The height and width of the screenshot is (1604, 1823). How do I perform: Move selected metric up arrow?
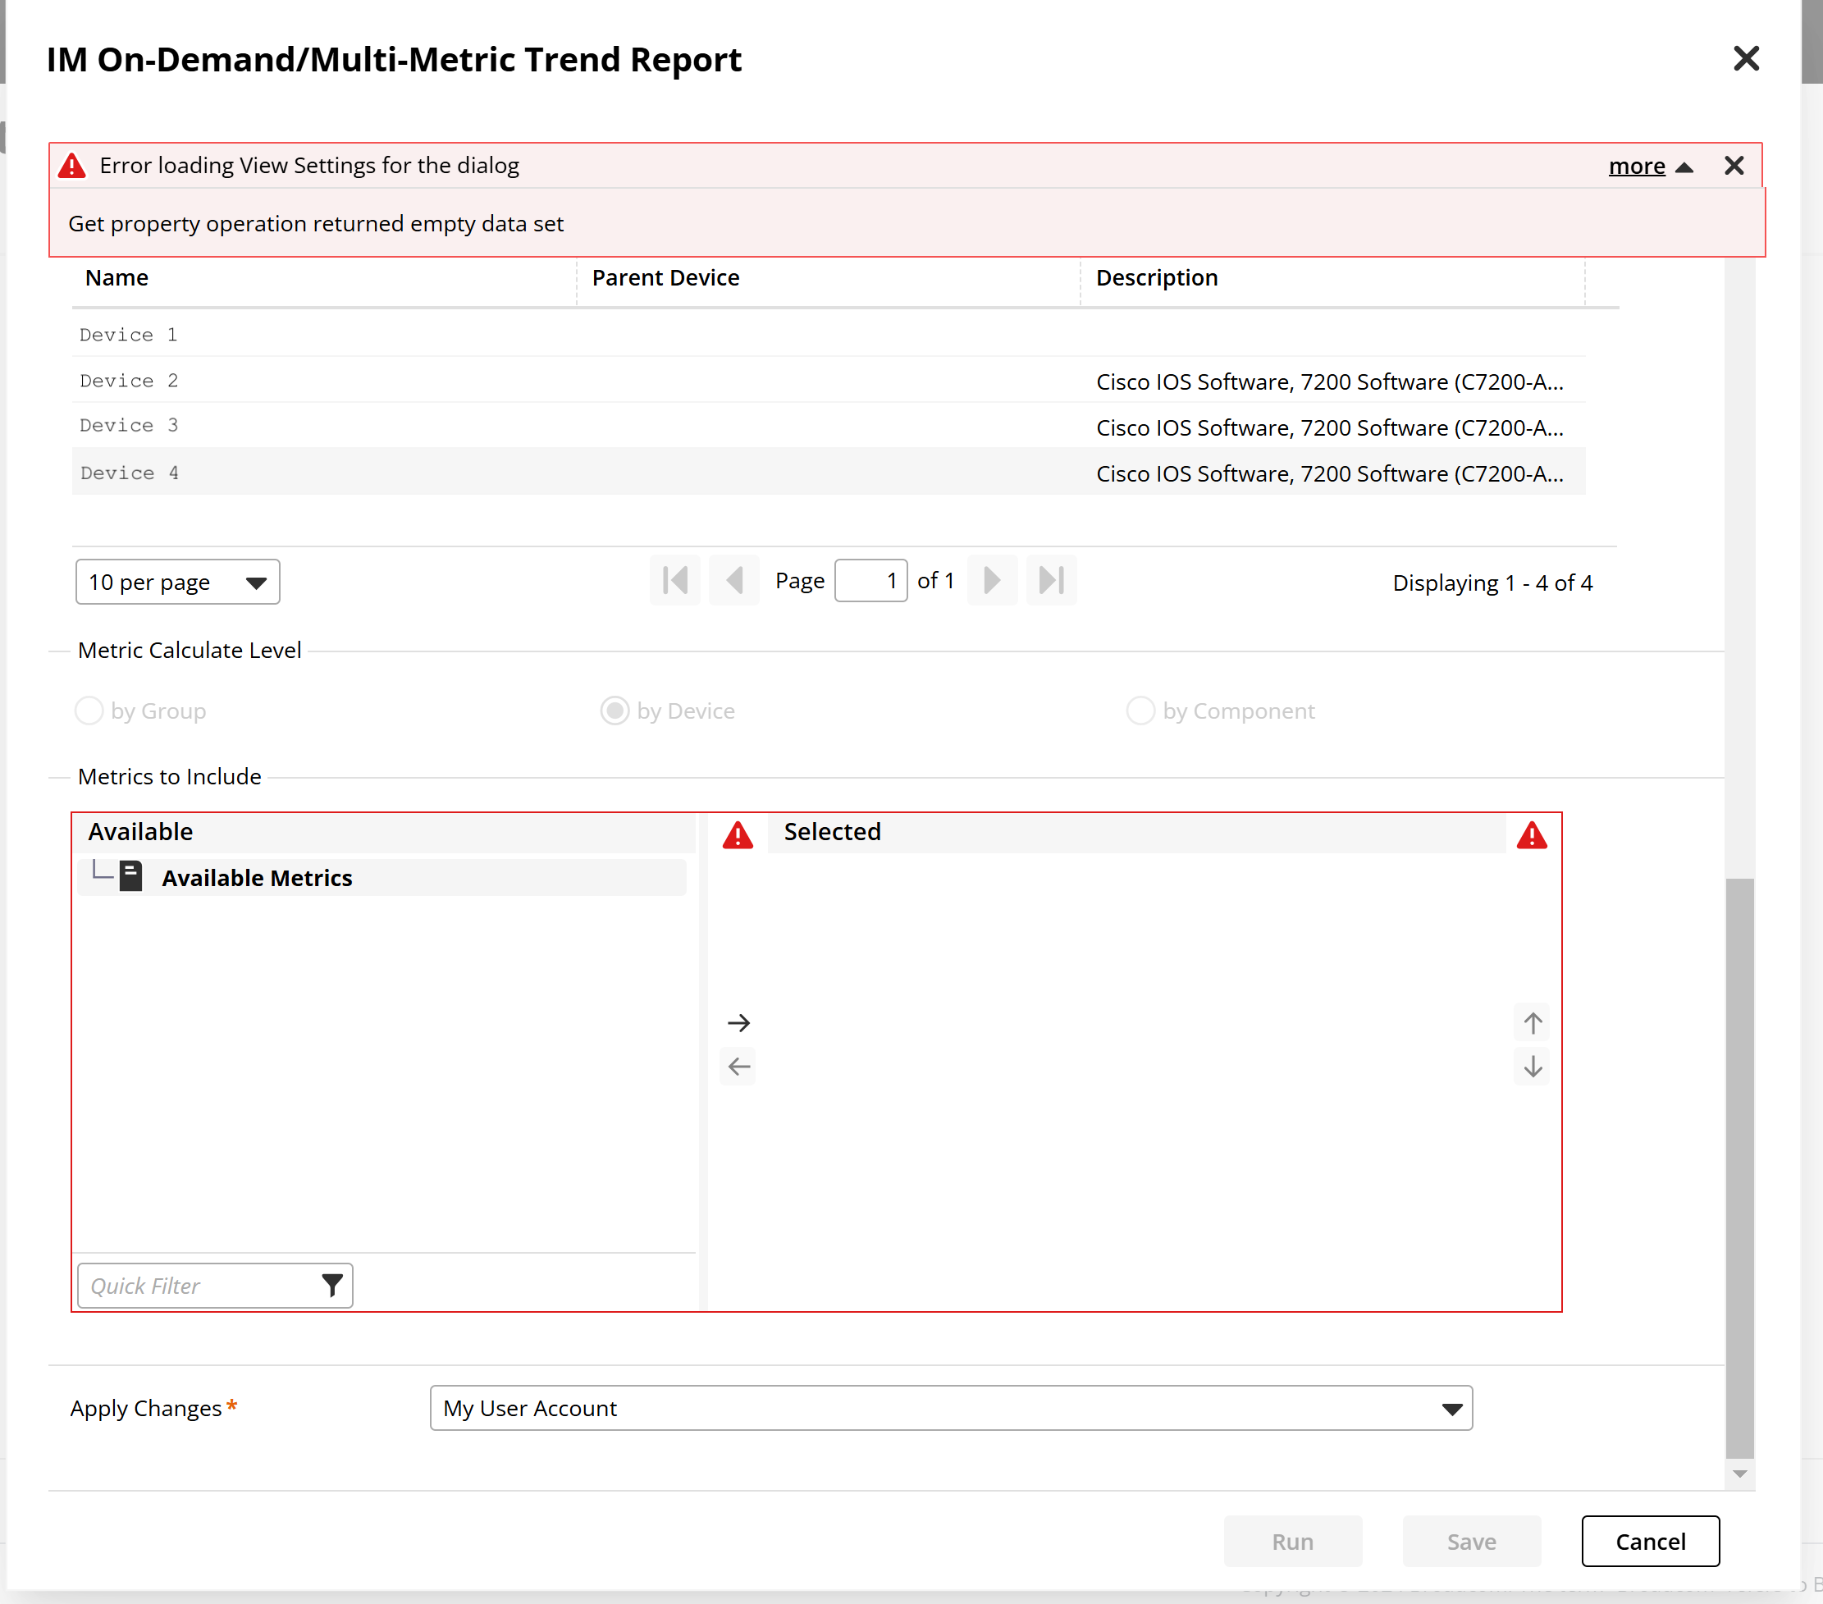[1533, 1022]
